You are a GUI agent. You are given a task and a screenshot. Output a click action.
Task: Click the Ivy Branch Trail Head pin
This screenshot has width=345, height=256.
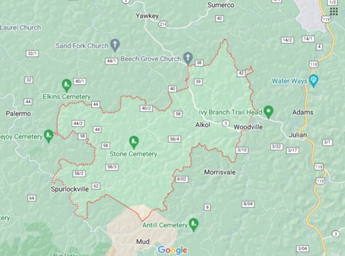(268, 112)
